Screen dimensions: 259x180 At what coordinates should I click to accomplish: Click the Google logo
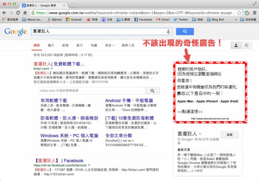click(16, 32)
